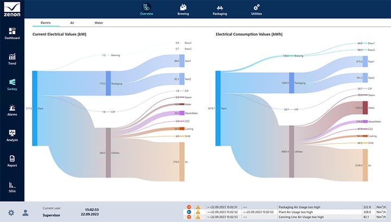This screenshot has height=222, width=391.
Task: Click Utilities node in kW Sankey chart
Action: [x=108, y=153]
